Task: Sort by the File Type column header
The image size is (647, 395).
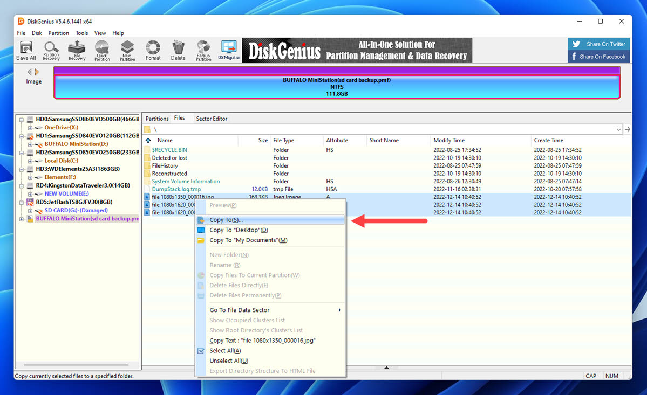Action: [296, 141]
